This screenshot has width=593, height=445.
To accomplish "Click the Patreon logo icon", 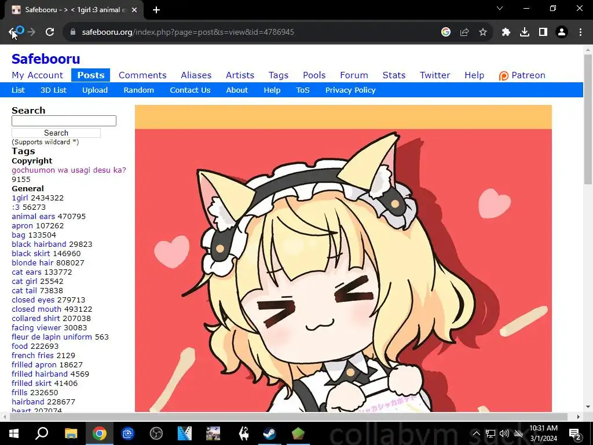I will pyautogui.click(x=503, y=76).
